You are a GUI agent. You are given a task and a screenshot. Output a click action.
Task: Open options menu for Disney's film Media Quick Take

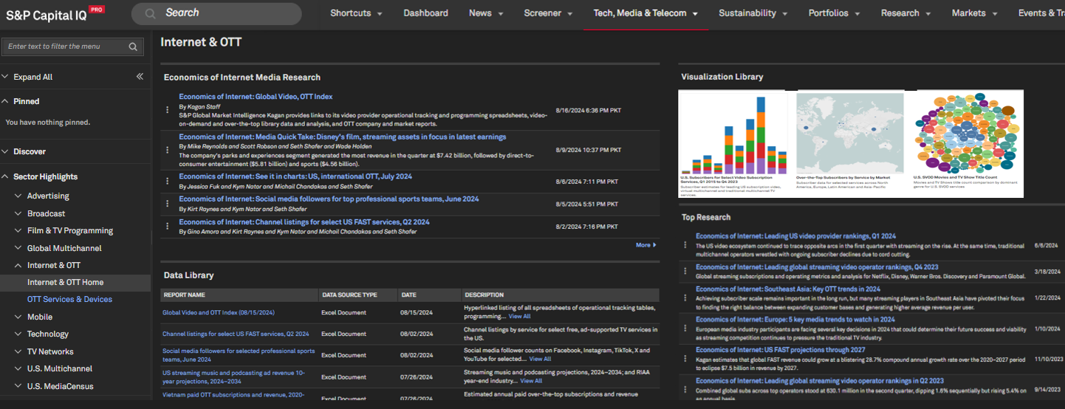pyautogui.click(x=168, y=150)
